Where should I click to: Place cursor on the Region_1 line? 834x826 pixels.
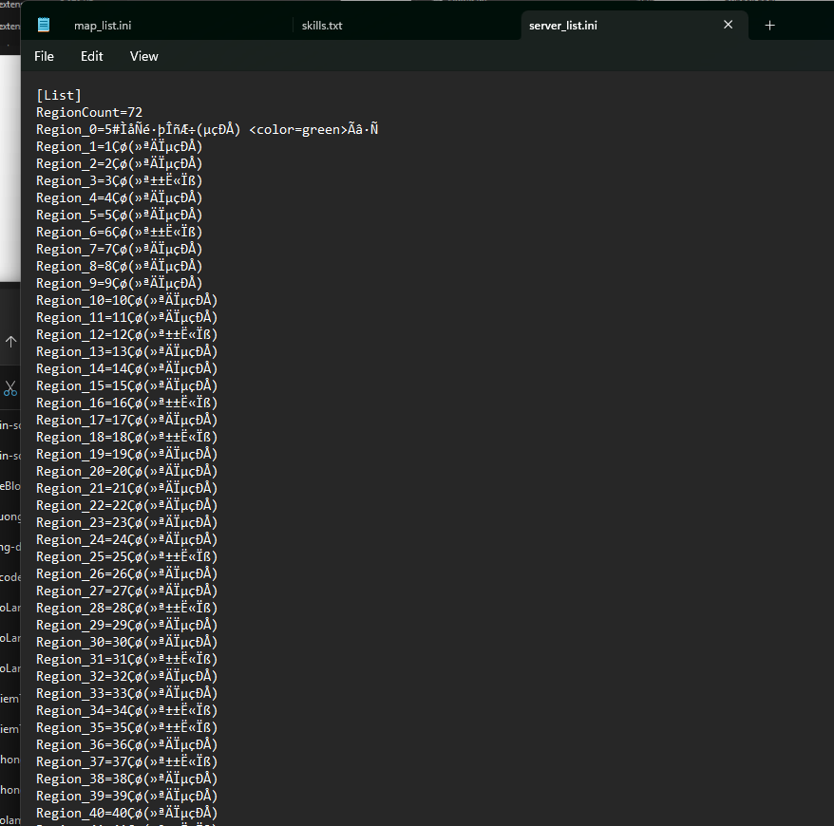[119, 146]
